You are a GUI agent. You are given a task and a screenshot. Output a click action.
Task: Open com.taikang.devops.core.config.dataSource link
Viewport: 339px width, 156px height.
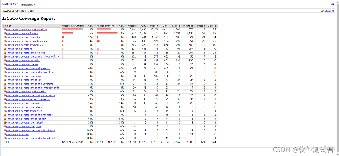(31, 130)
